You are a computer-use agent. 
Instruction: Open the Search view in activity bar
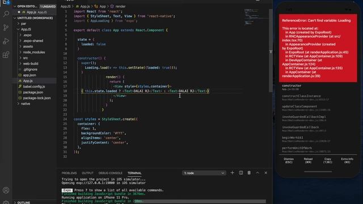coord(6,14)
